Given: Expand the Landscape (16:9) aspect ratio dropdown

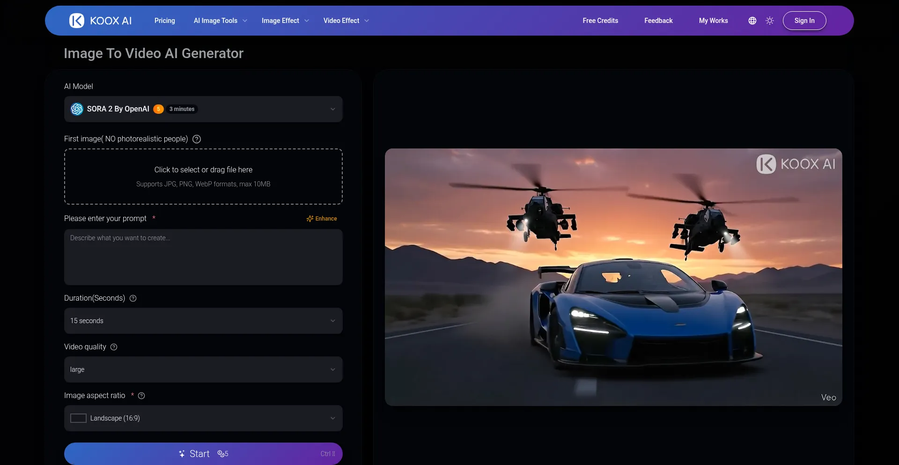Looking at the screenshot, I should (x=203, y=418).
